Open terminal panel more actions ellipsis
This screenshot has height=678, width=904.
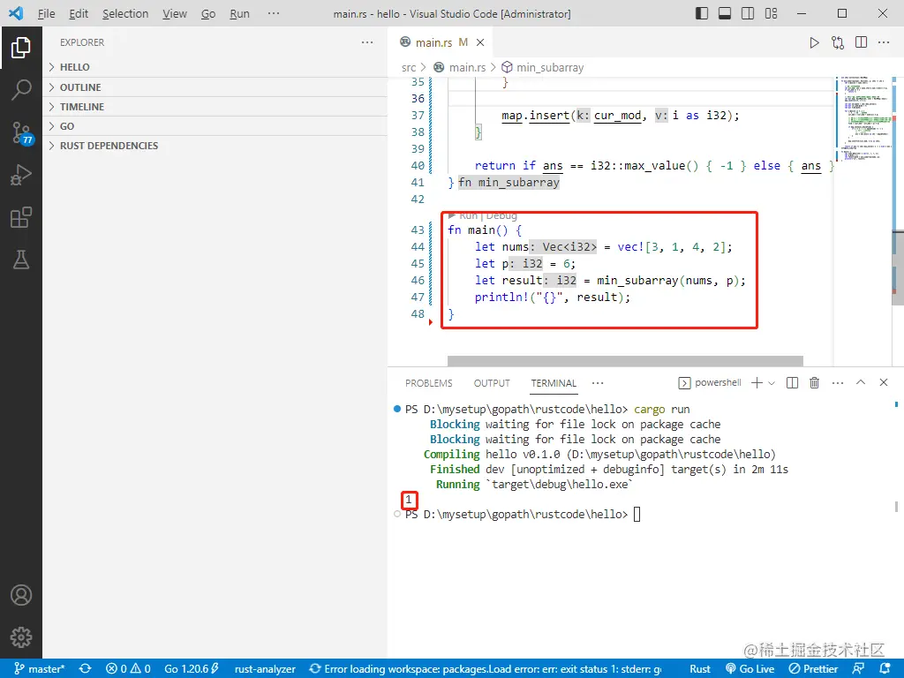point(838,383)
